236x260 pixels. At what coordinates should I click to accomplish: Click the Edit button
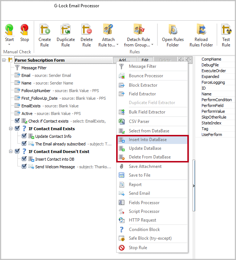tap(145, 60)
